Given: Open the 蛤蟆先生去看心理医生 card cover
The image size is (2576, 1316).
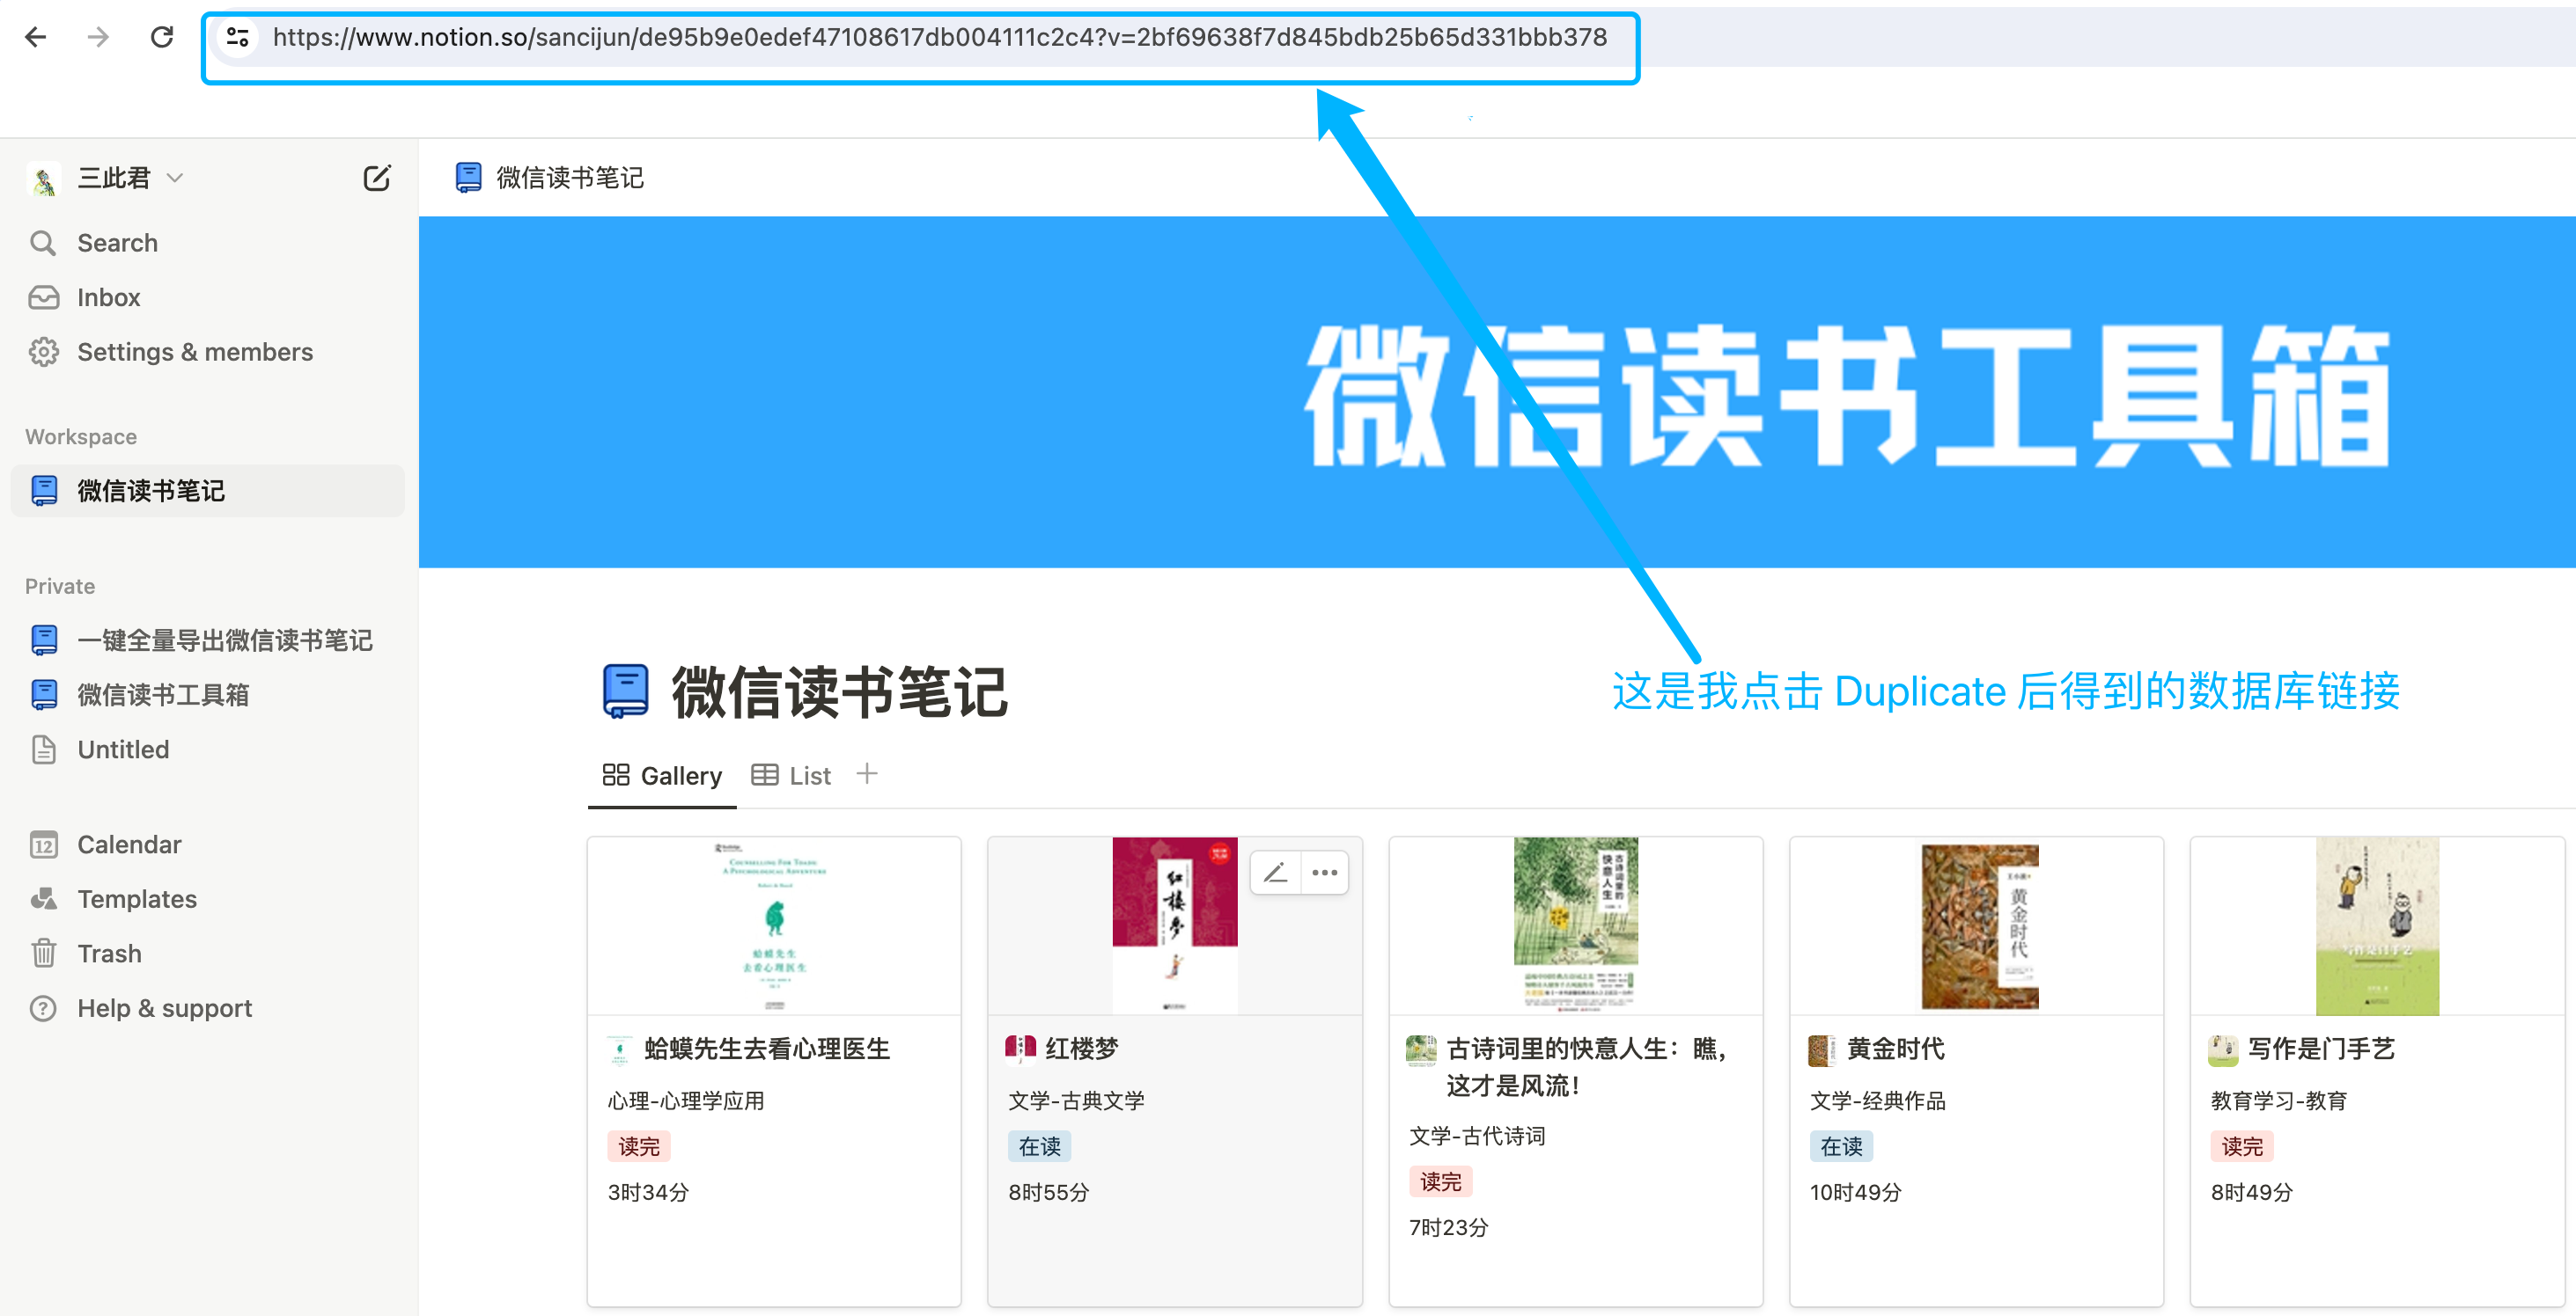Looking at the screenshot, I should 774,925.
